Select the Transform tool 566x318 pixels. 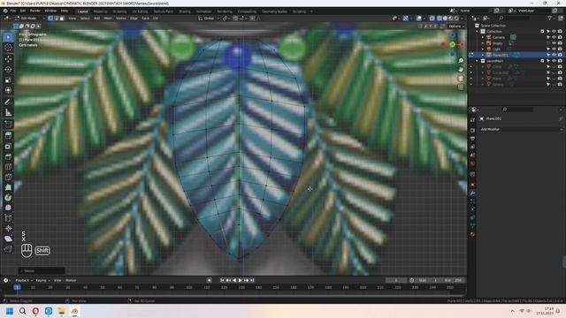[x=8, y=90]
